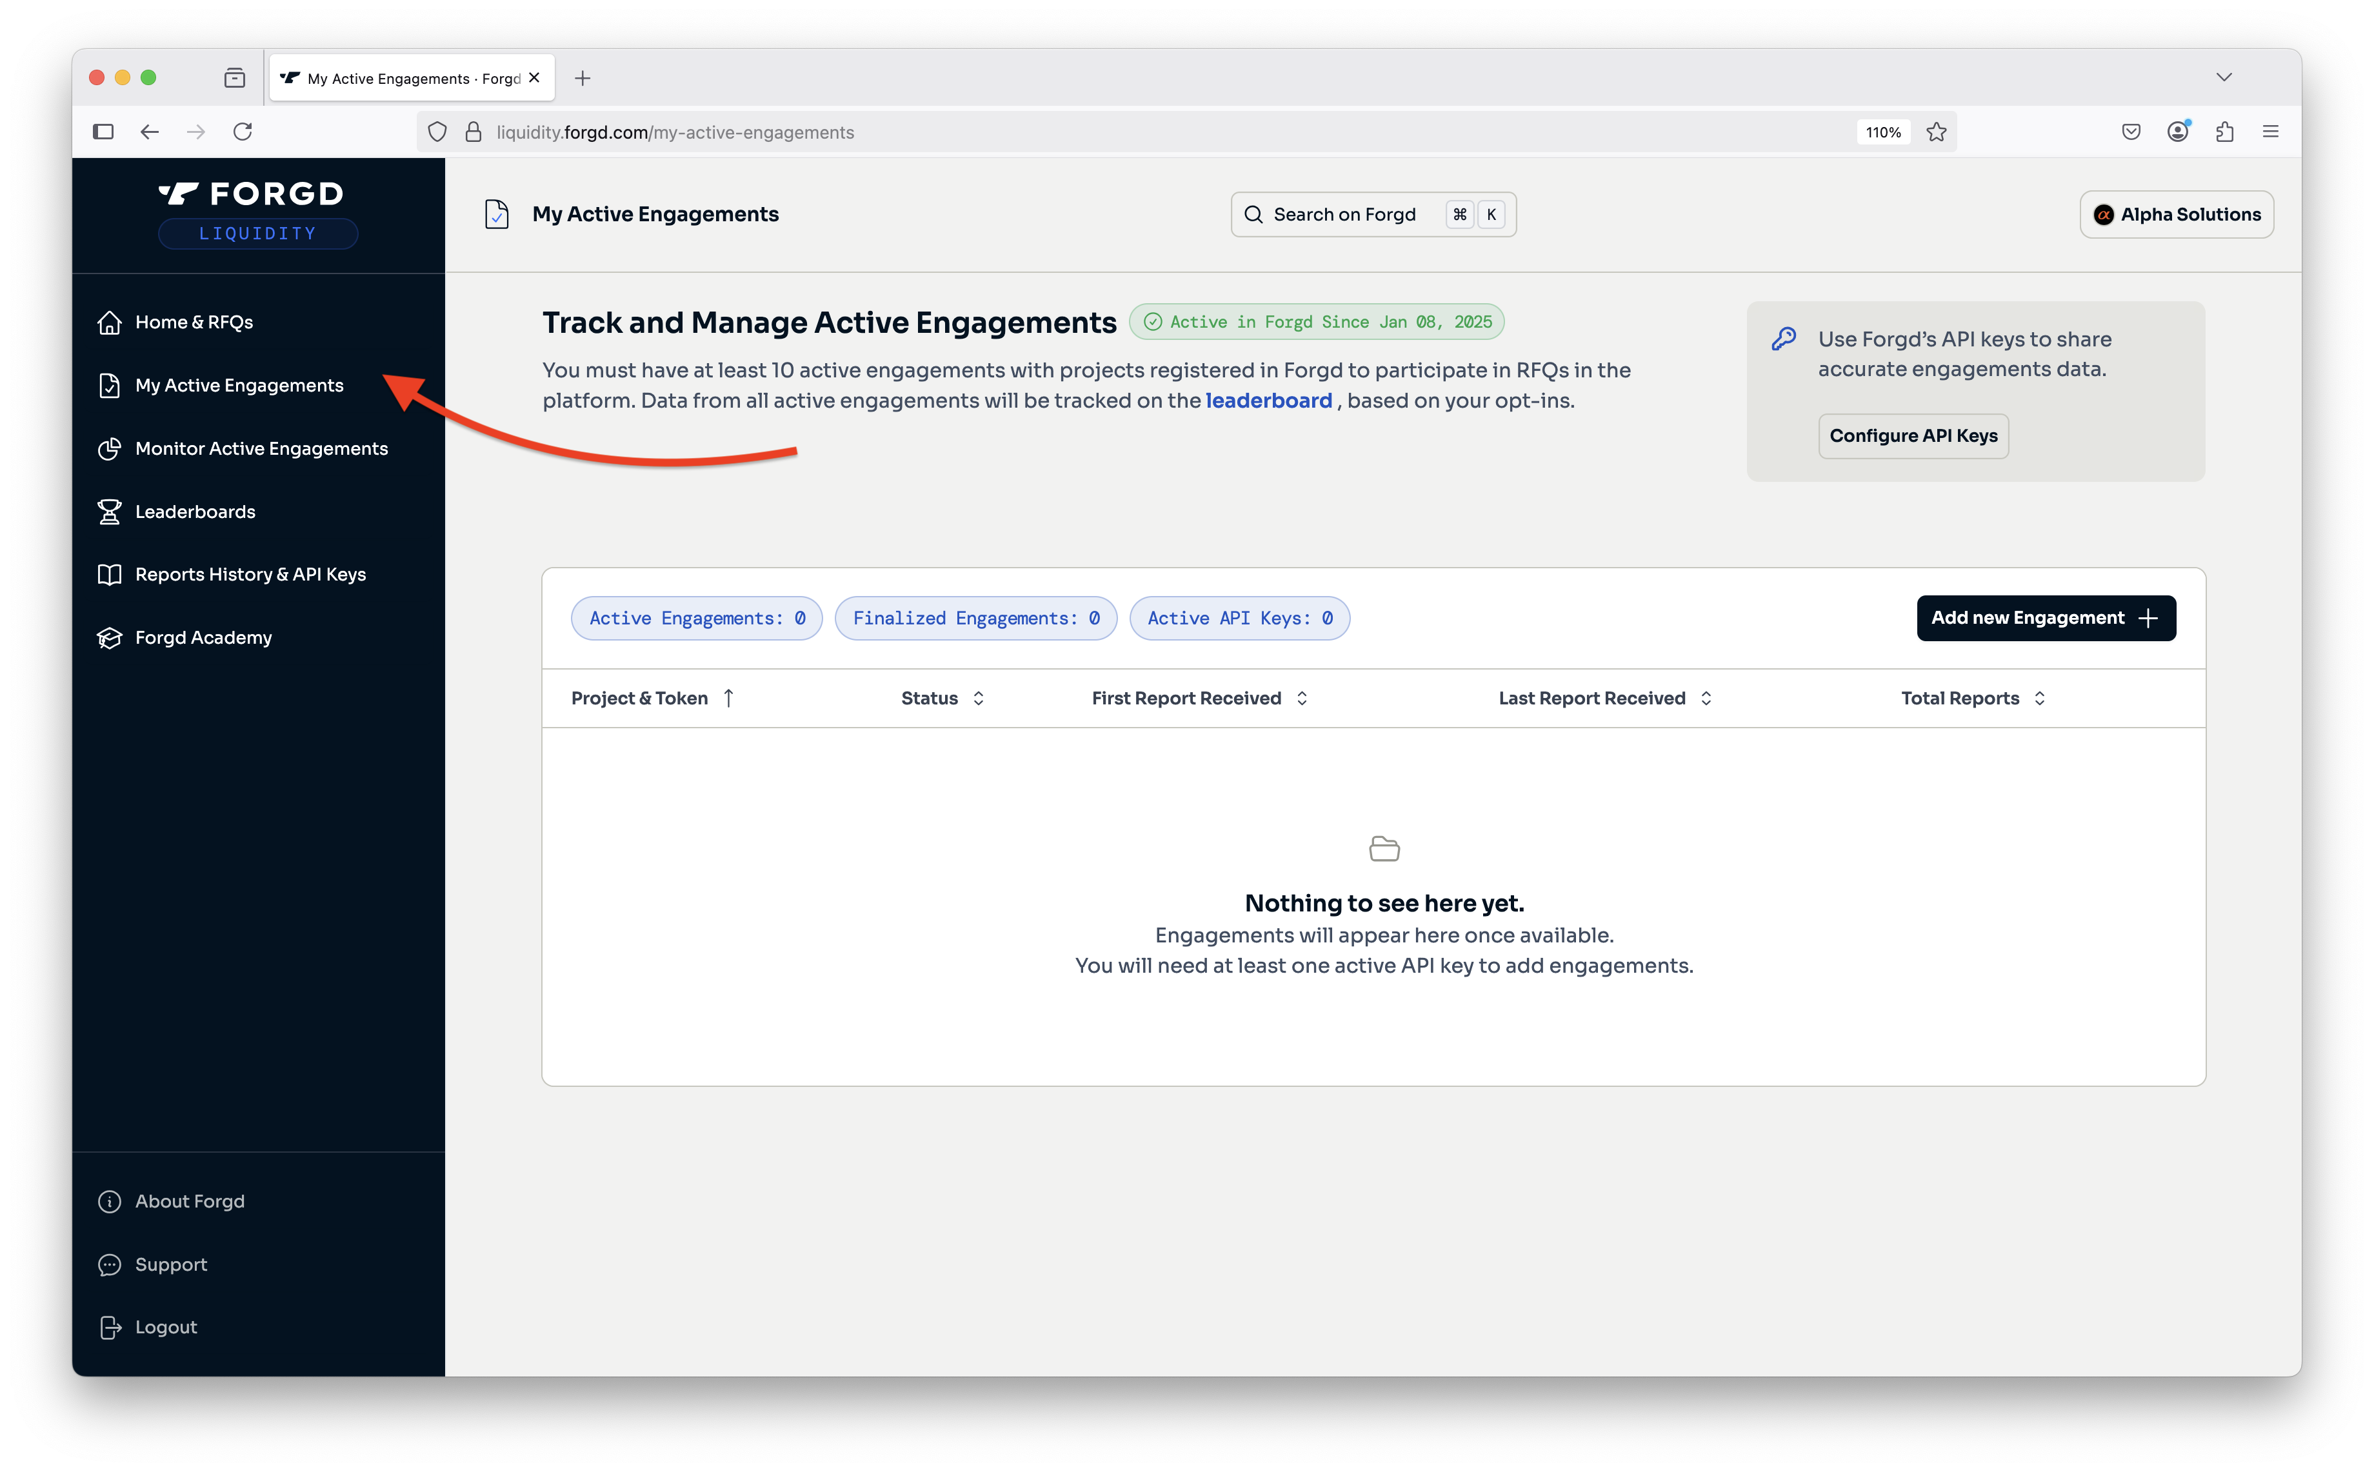Image resolution: width=2374 pixels, height=1472 pixels.
Task: Click the Leaderboards trophy icon in sidebar
Action: tap(109, 511)
